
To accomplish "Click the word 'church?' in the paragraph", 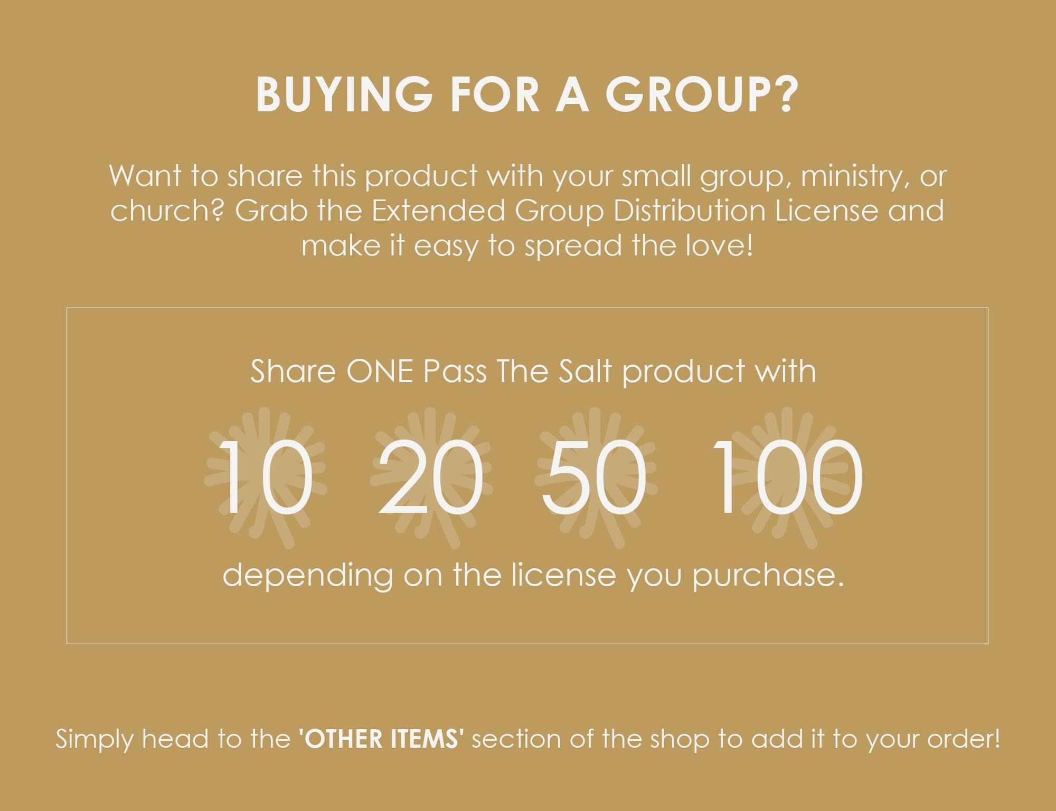I will (167, 210).
